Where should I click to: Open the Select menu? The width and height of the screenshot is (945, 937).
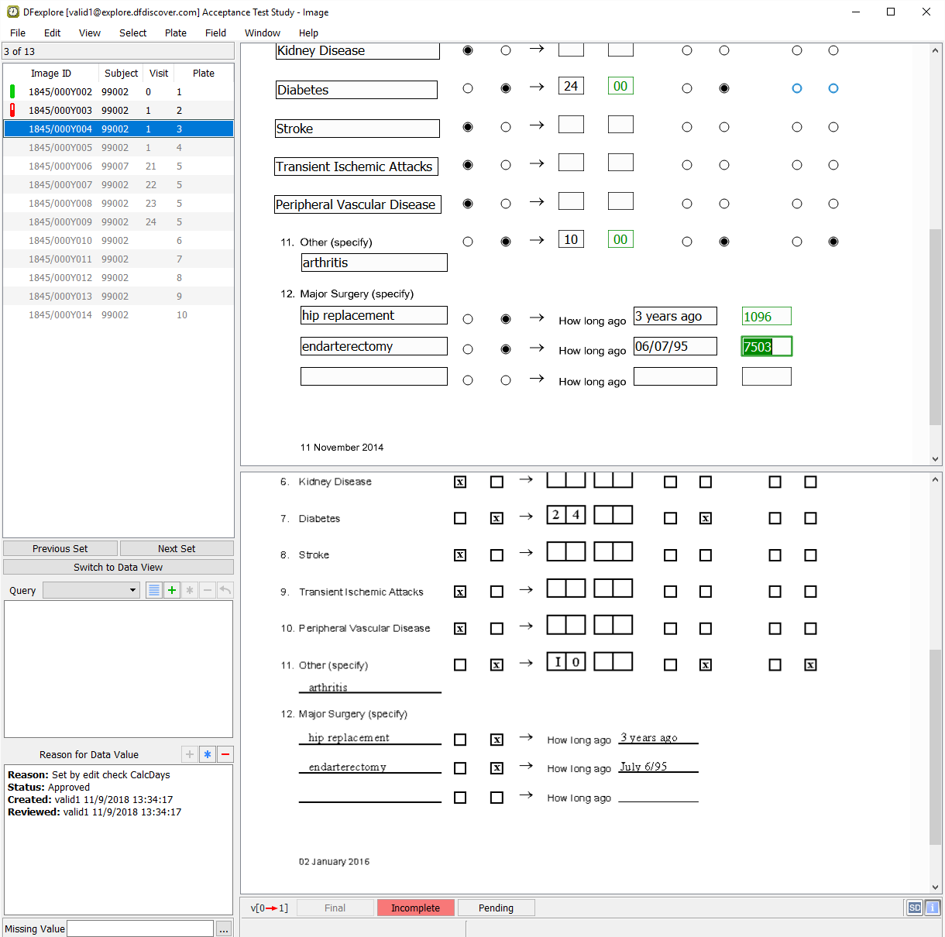(132, 33)
